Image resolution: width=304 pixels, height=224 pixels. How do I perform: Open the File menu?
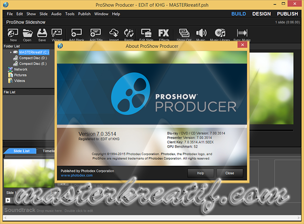pos(10,14)
